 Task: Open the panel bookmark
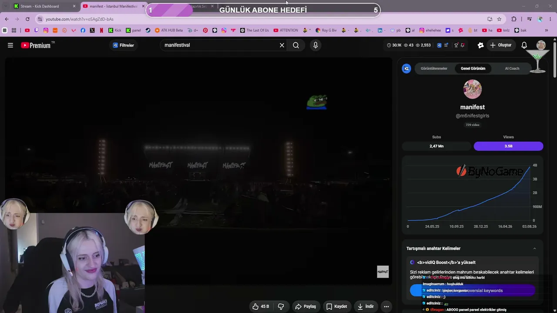click(133, 30)
